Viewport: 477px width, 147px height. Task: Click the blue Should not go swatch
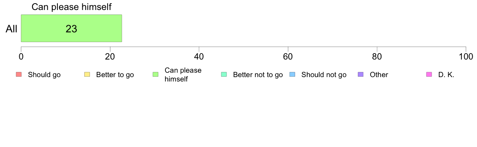pyautogui.click(x=292, y=74)
